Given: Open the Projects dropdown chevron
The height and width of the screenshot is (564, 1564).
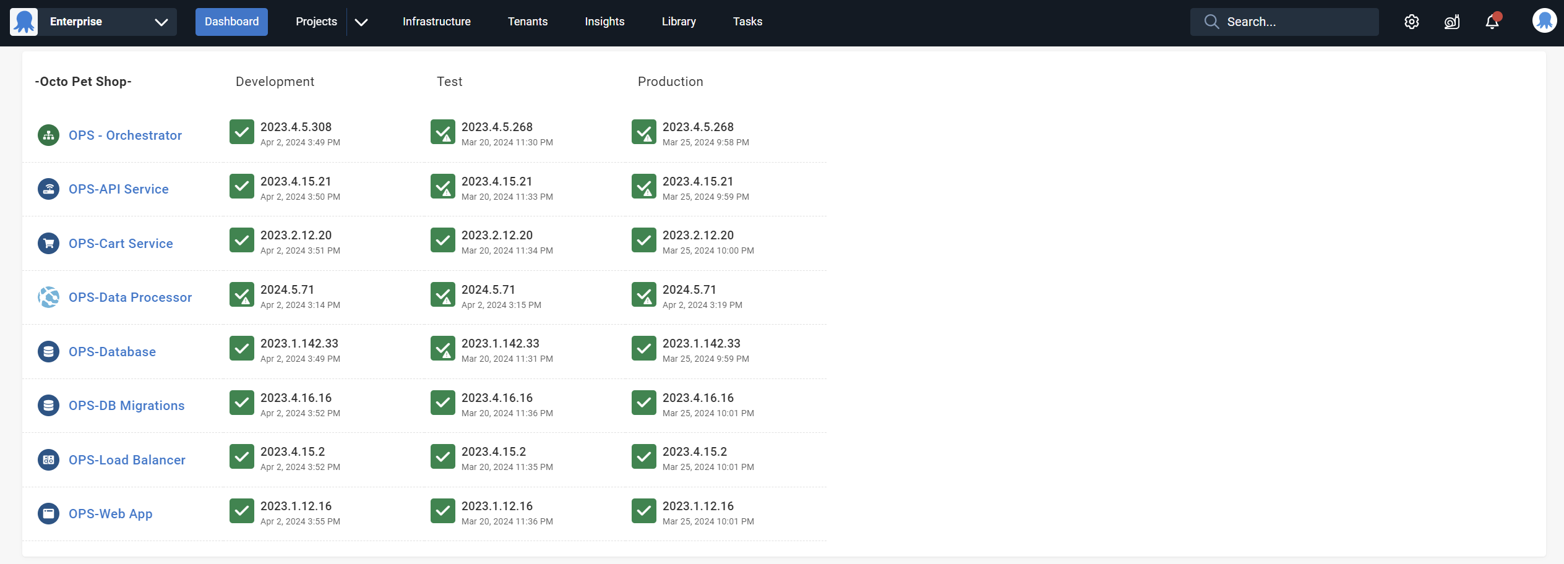Looking at the screenshot, I should pyautogui.click(x=361, y=22).
